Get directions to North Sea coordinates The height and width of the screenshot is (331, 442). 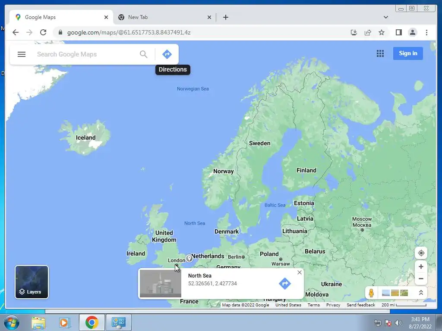[285, 284]
